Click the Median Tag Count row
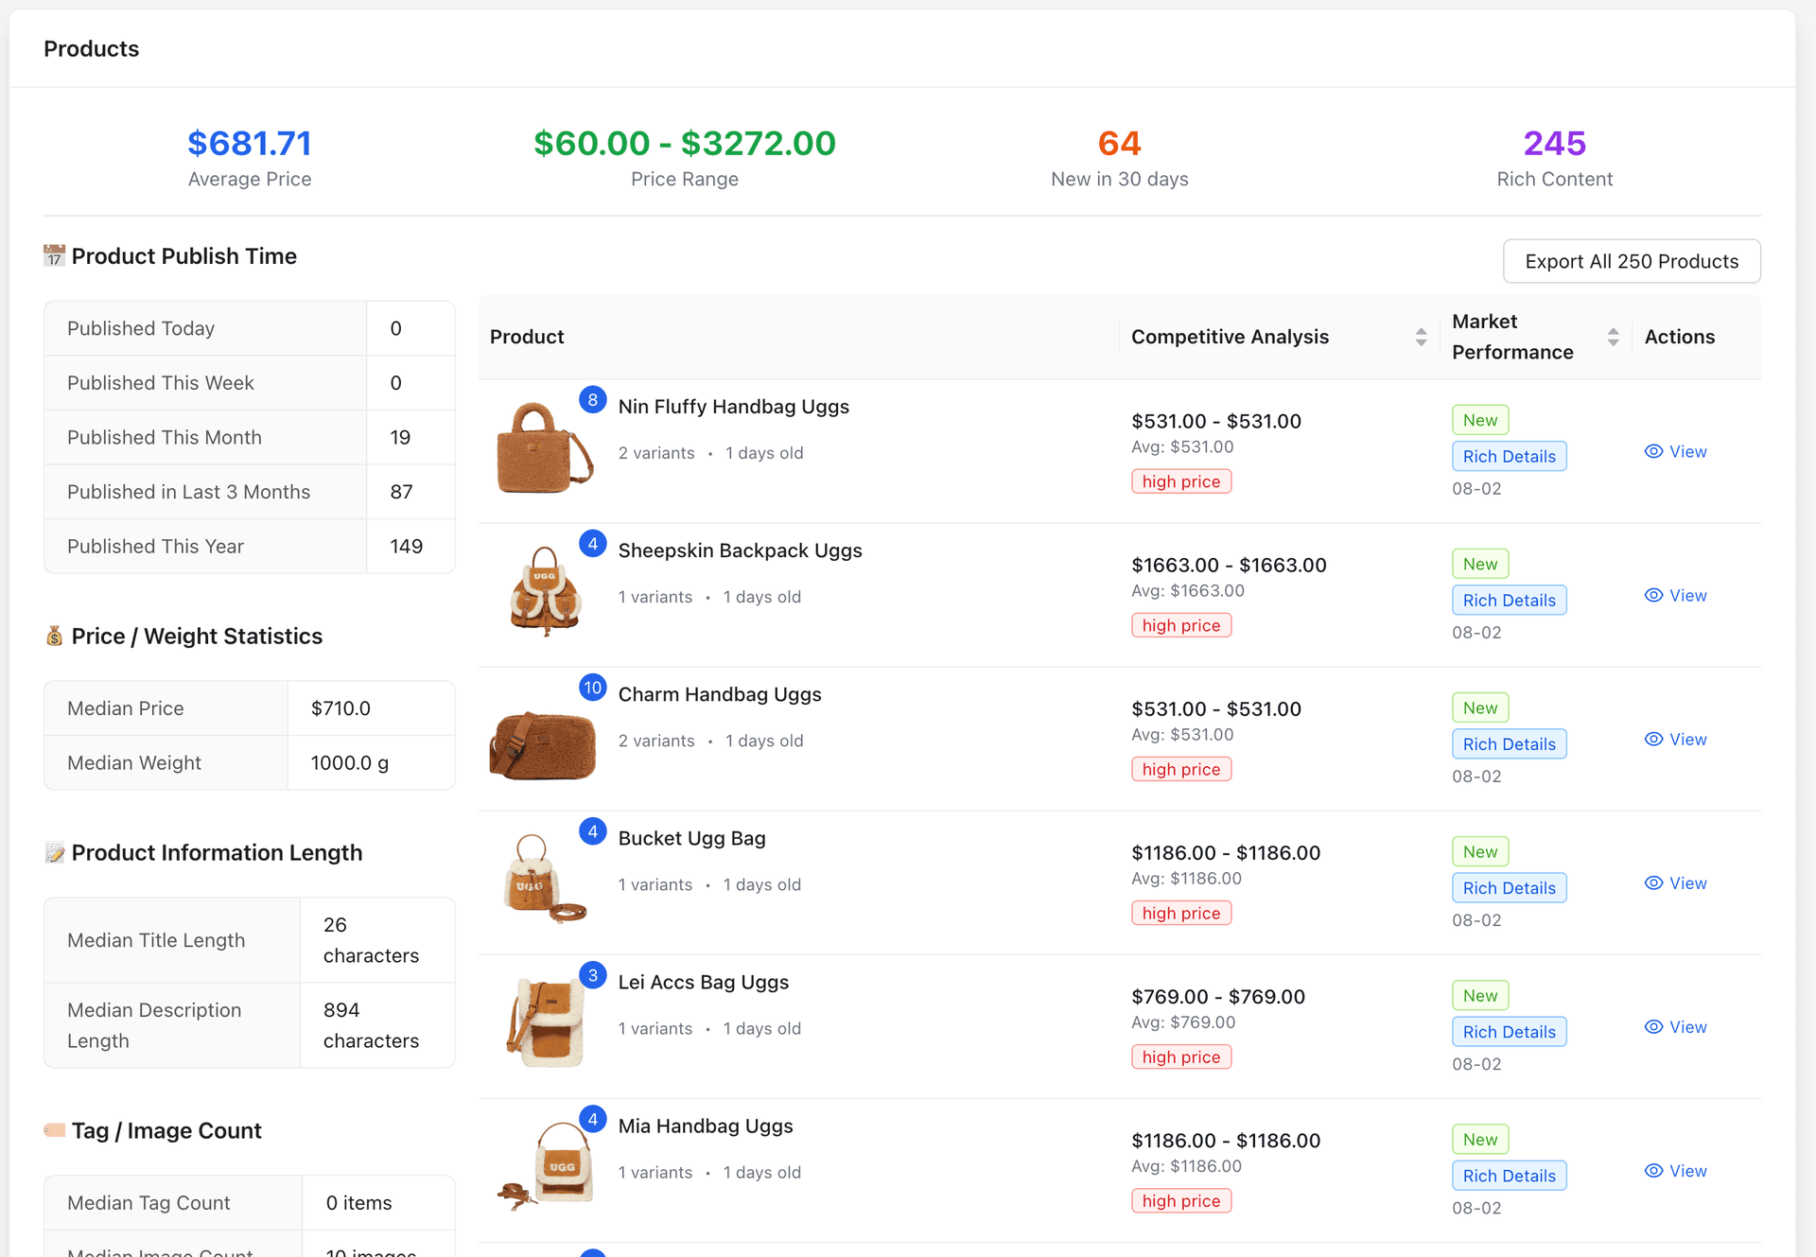Screen dimensions: 1816x1257 (250, 1203)
